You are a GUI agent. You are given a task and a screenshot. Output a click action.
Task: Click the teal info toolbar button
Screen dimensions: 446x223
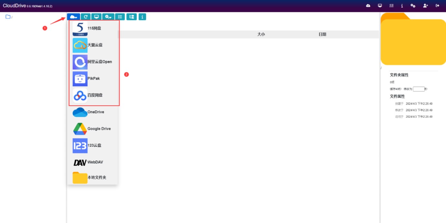point(142,17)
